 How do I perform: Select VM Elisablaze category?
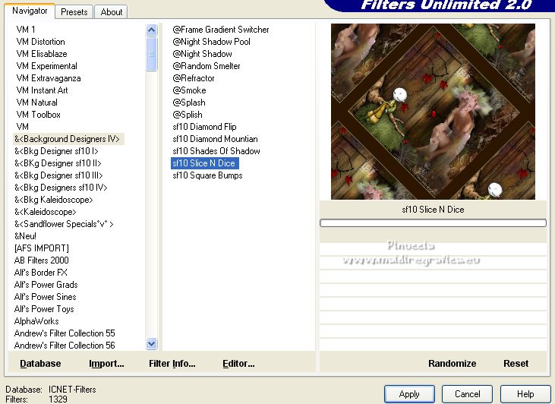click(42, 54)
